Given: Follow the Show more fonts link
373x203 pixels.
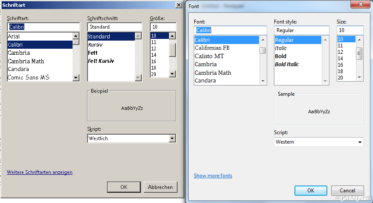Looking at the screenshot, I should point(213,176).
